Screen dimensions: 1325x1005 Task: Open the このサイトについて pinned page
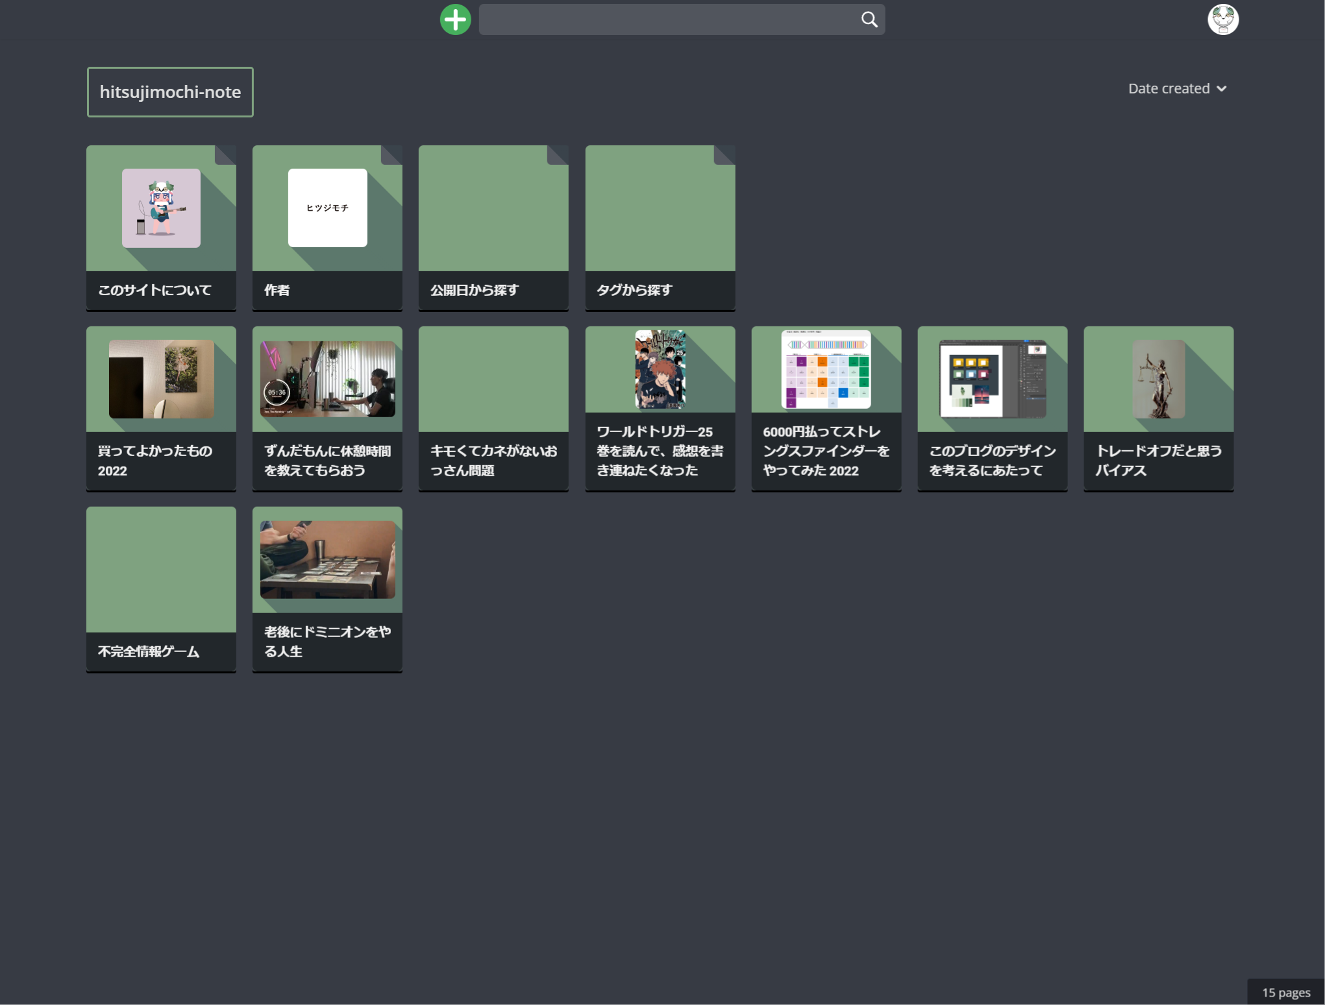161,227
